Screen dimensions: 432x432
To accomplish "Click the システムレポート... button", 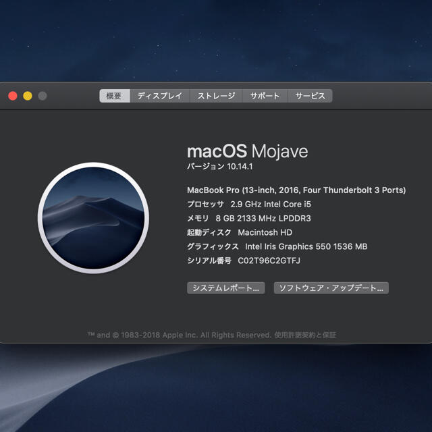I will click(225, 288).
